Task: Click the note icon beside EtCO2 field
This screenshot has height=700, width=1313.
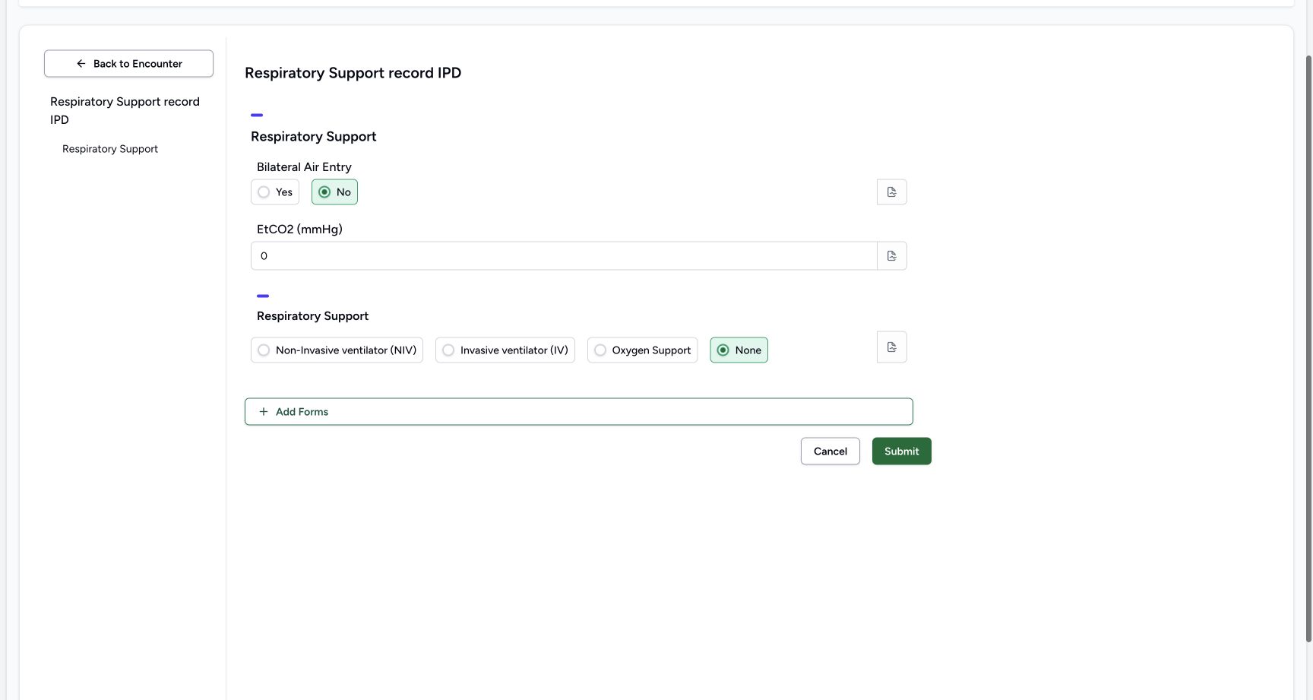Action: tap(891, 256)
